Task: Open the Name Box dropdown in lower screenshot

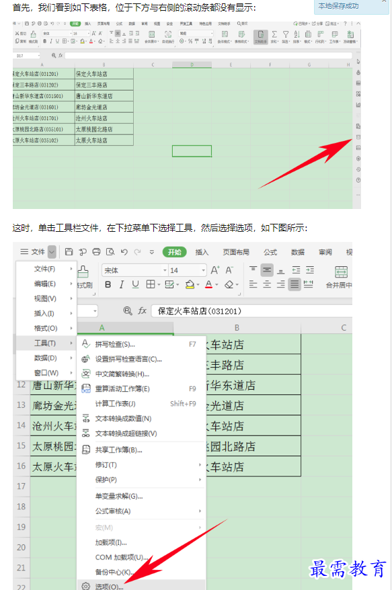Action: click(x=95, y=311)
